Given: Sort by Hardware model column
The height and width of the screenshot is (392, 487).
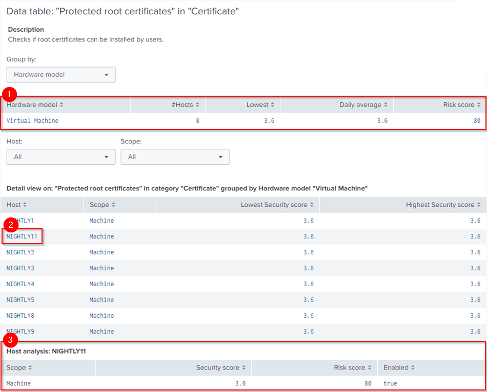Looking at the screenshot, I should (35, 105).
